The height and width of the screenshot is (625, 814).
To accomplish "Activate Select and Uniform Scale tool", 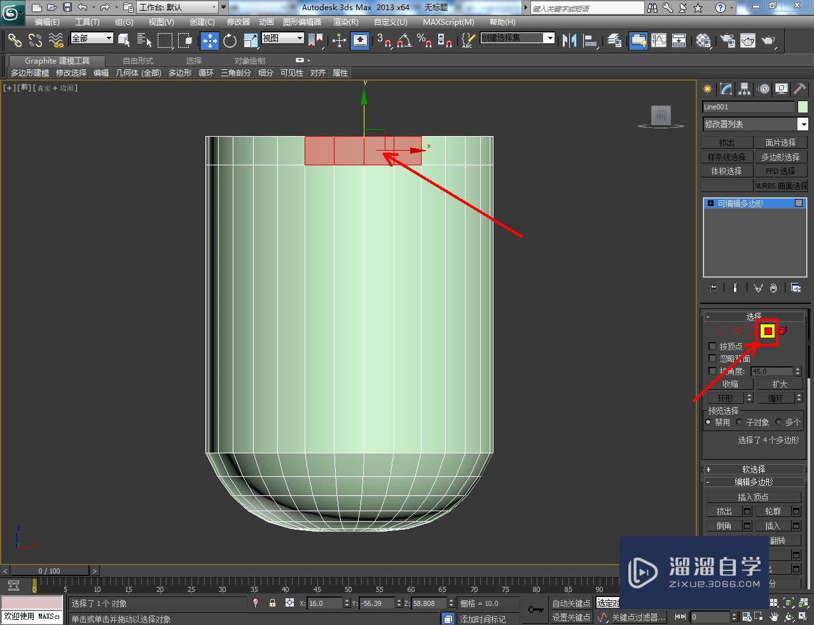I will pyautogui.click(x=250, y=40).
